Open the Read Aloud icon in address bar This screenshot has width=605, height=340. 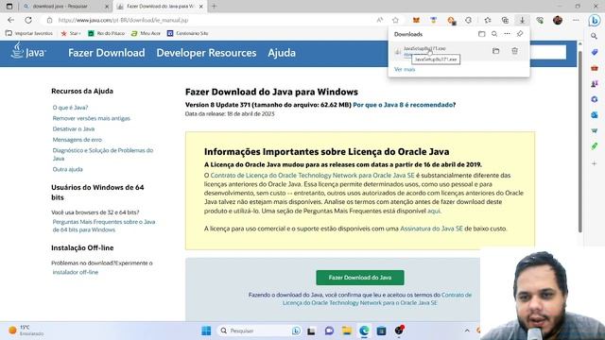[x=380, y=20]
